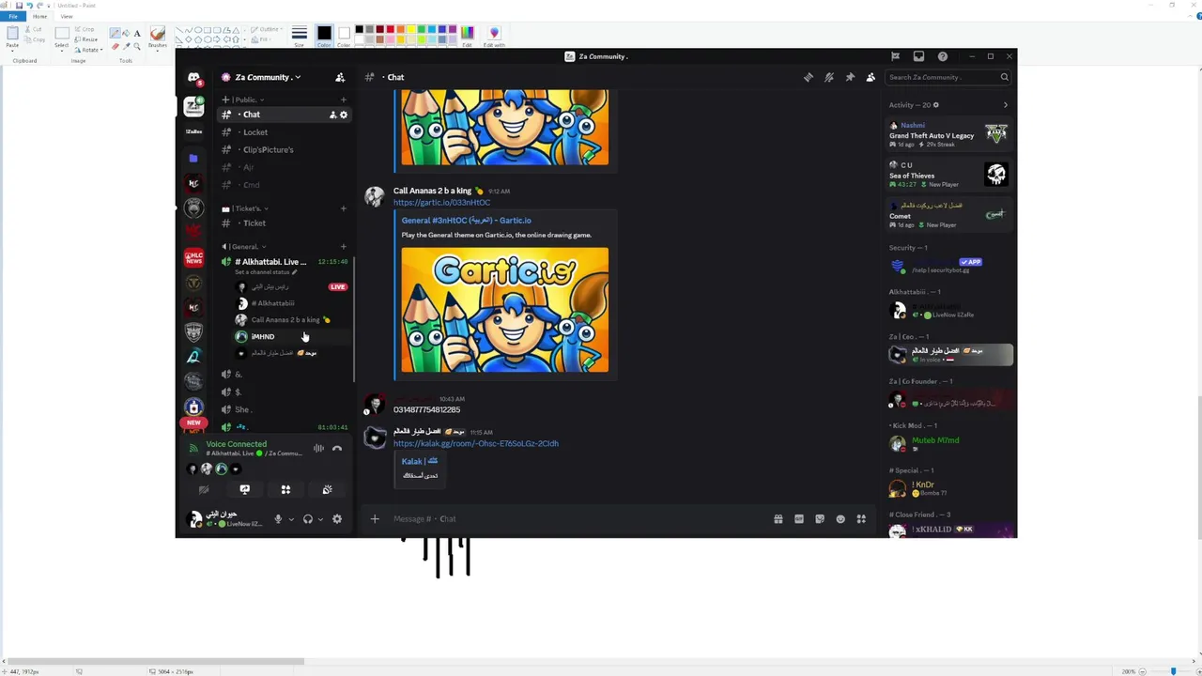
Task: Click create invite icon on Chat channel
Action: tap(332, 115)
